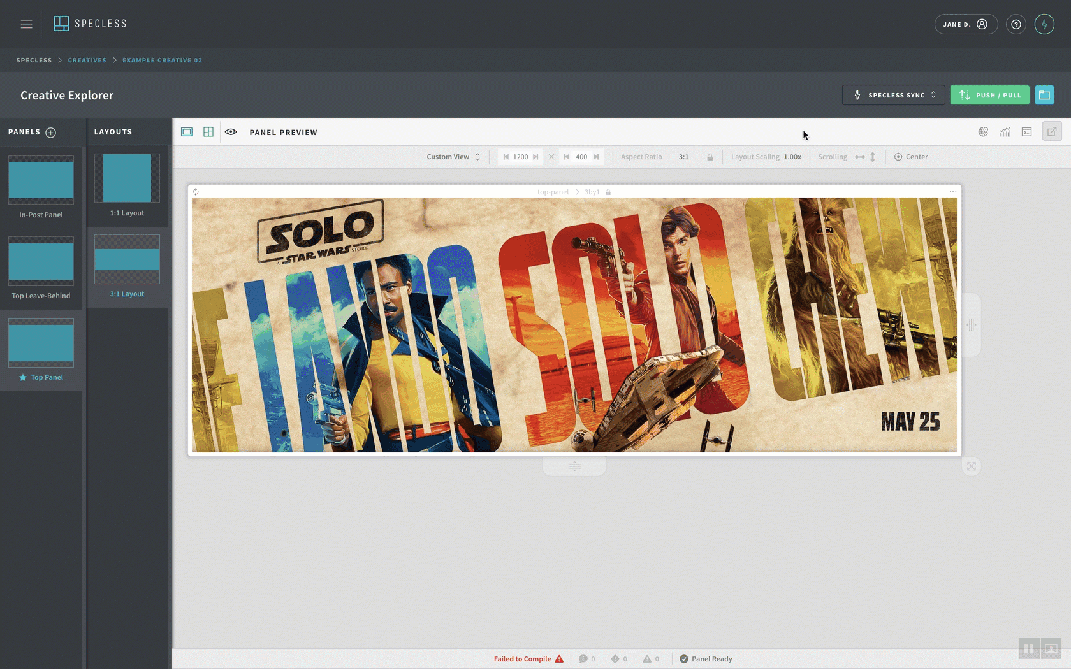Click the pause button in bottom corner
Image resolution: width=1071 pixels, height=669 pixels.
click(1029, 649)
